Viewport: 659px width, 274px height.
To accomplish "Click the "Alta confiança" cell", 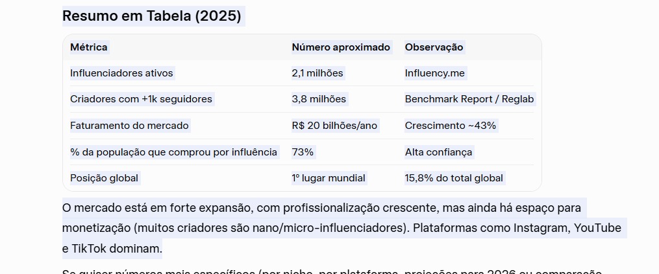I will [x=438, y=152].
